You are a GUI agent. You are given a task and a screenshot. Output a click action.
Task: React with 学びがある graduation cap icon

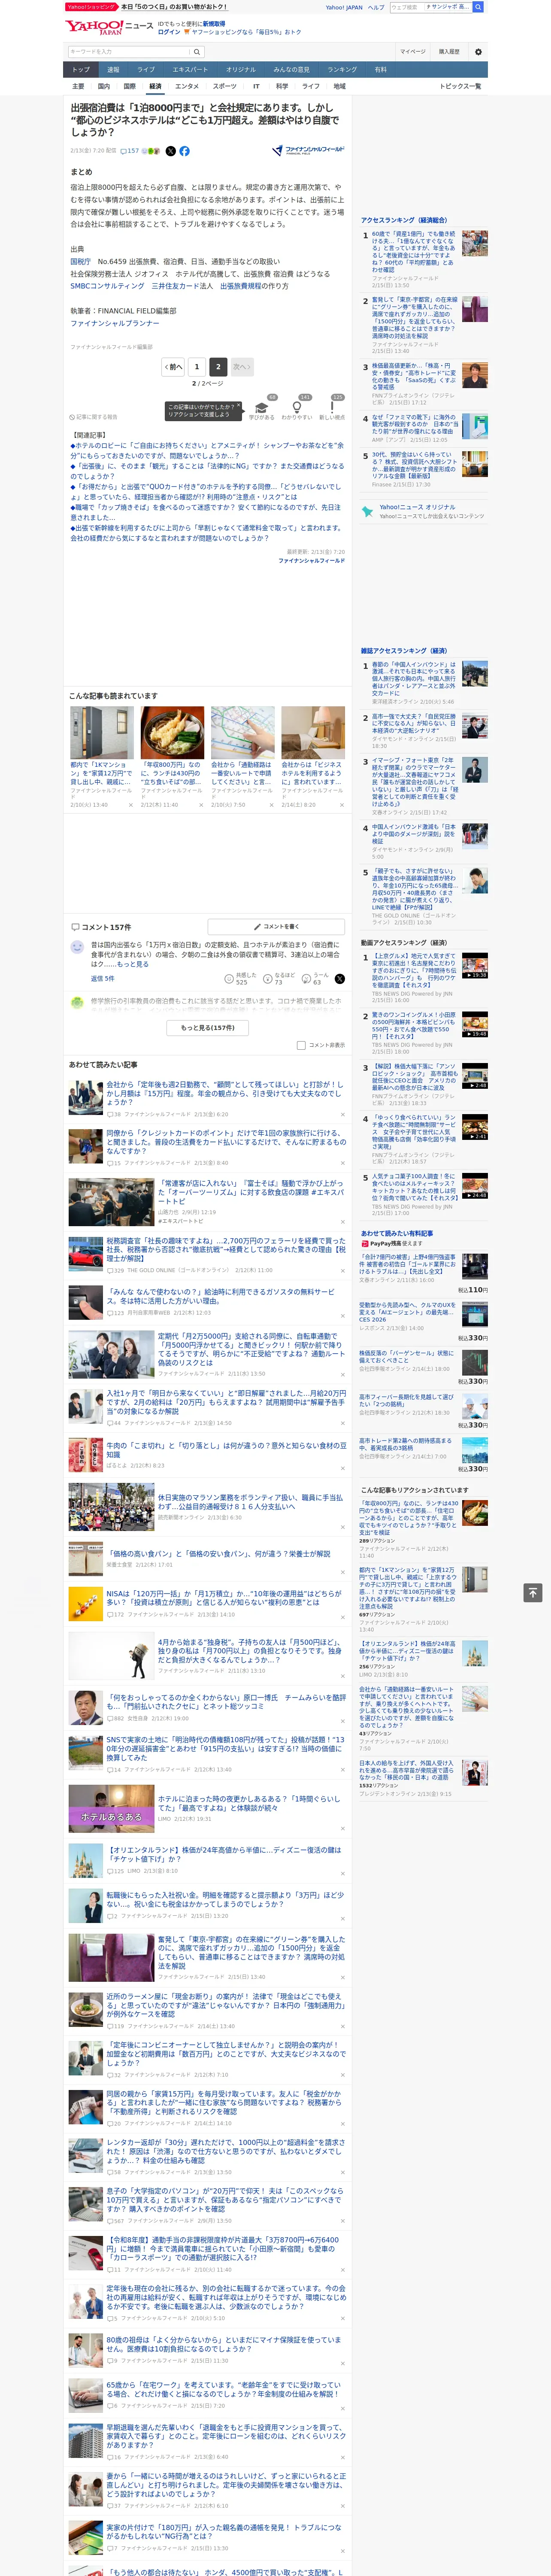(262, 407)
